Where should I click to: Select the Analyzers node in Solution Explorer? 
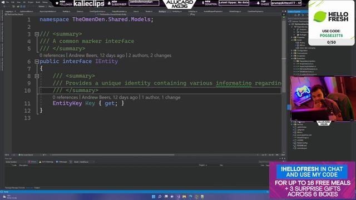click(x=303, y=29)
